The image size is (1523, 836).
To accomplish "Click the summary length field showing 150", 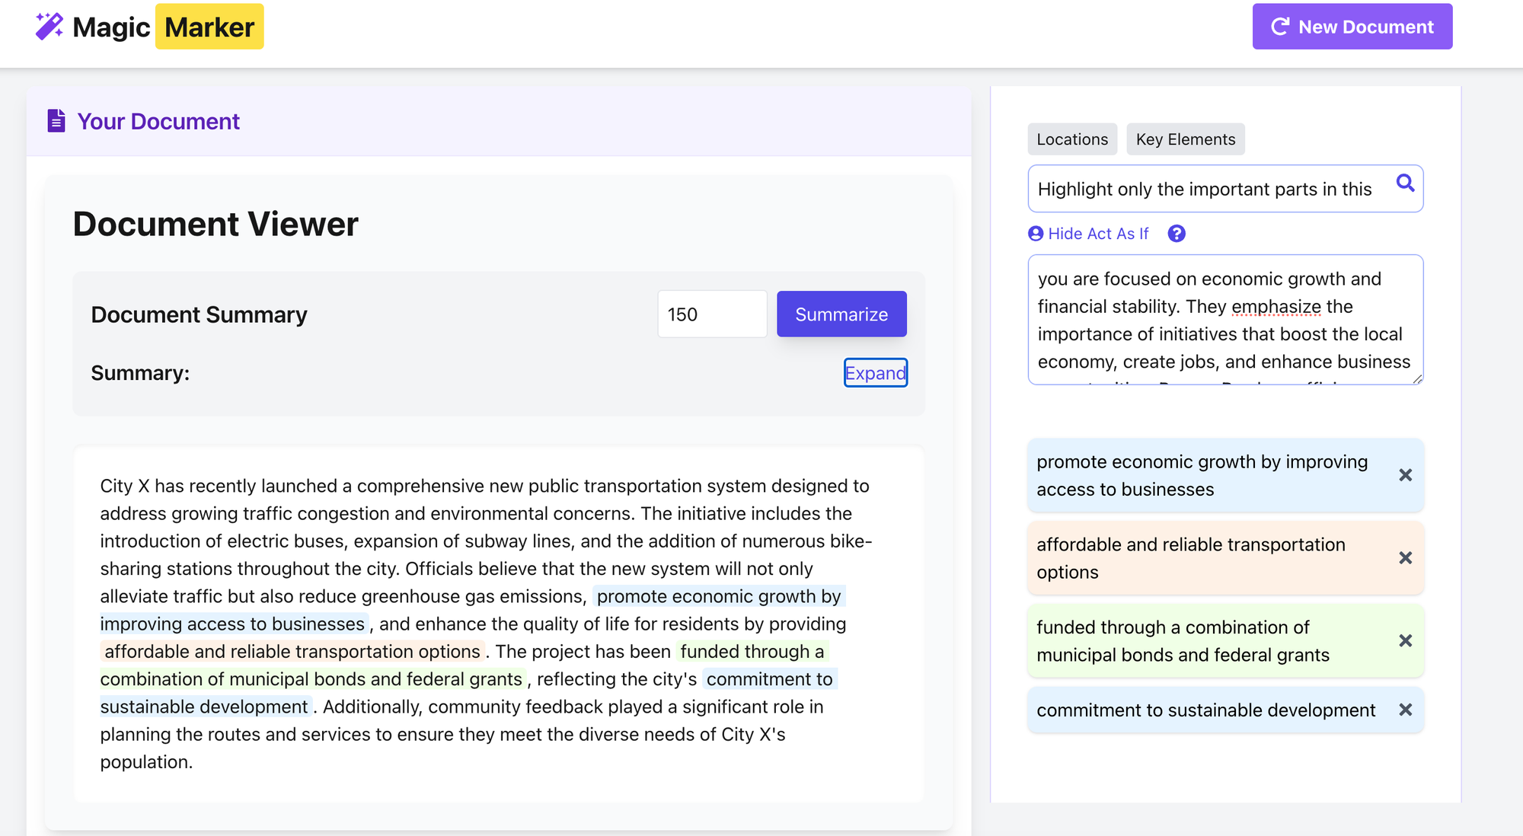I will (x=711, y=314).
